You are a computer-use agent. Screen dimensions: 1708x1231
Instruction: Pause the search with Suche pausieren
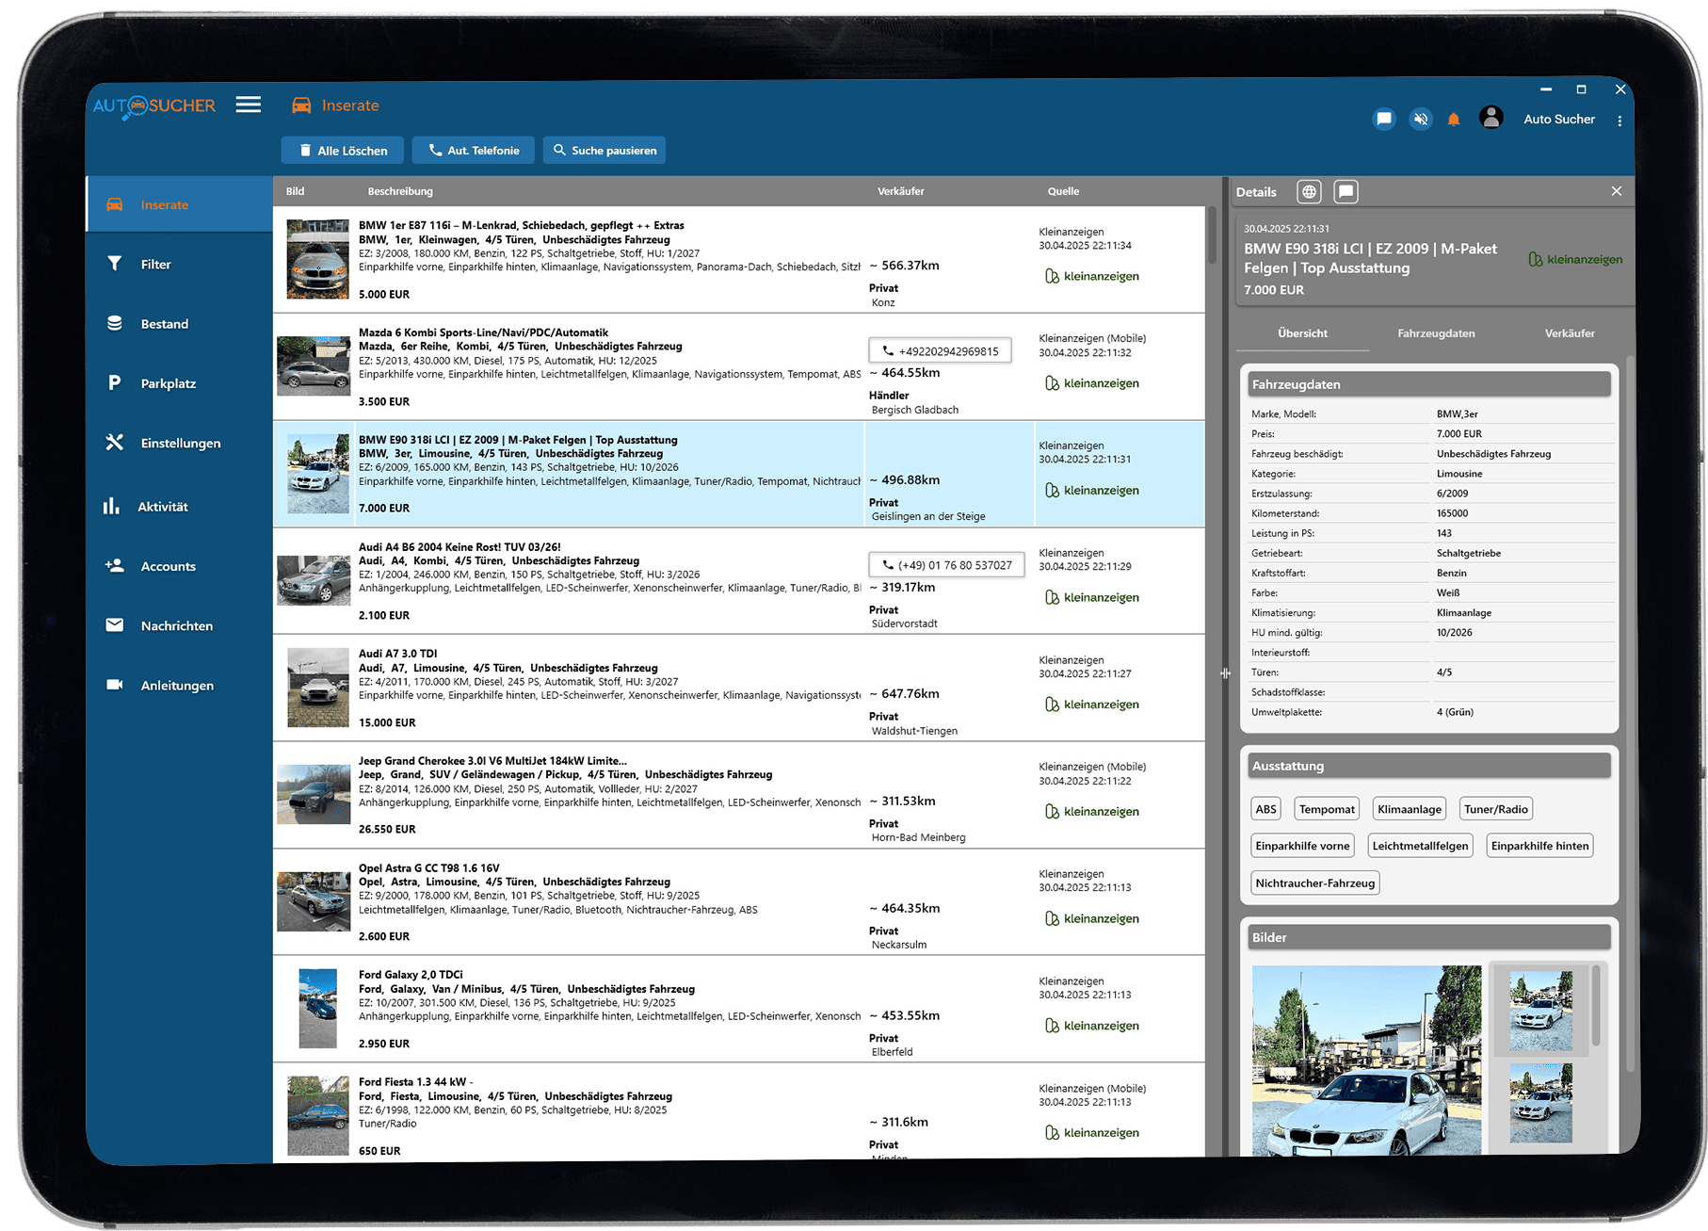pyautogui.click(x=604, y=150)
